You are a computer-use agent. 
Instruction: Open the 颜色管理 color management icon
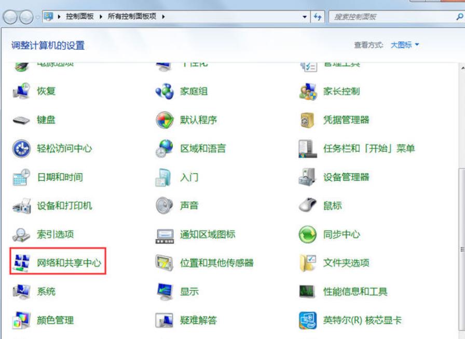[x=21, y=320]
